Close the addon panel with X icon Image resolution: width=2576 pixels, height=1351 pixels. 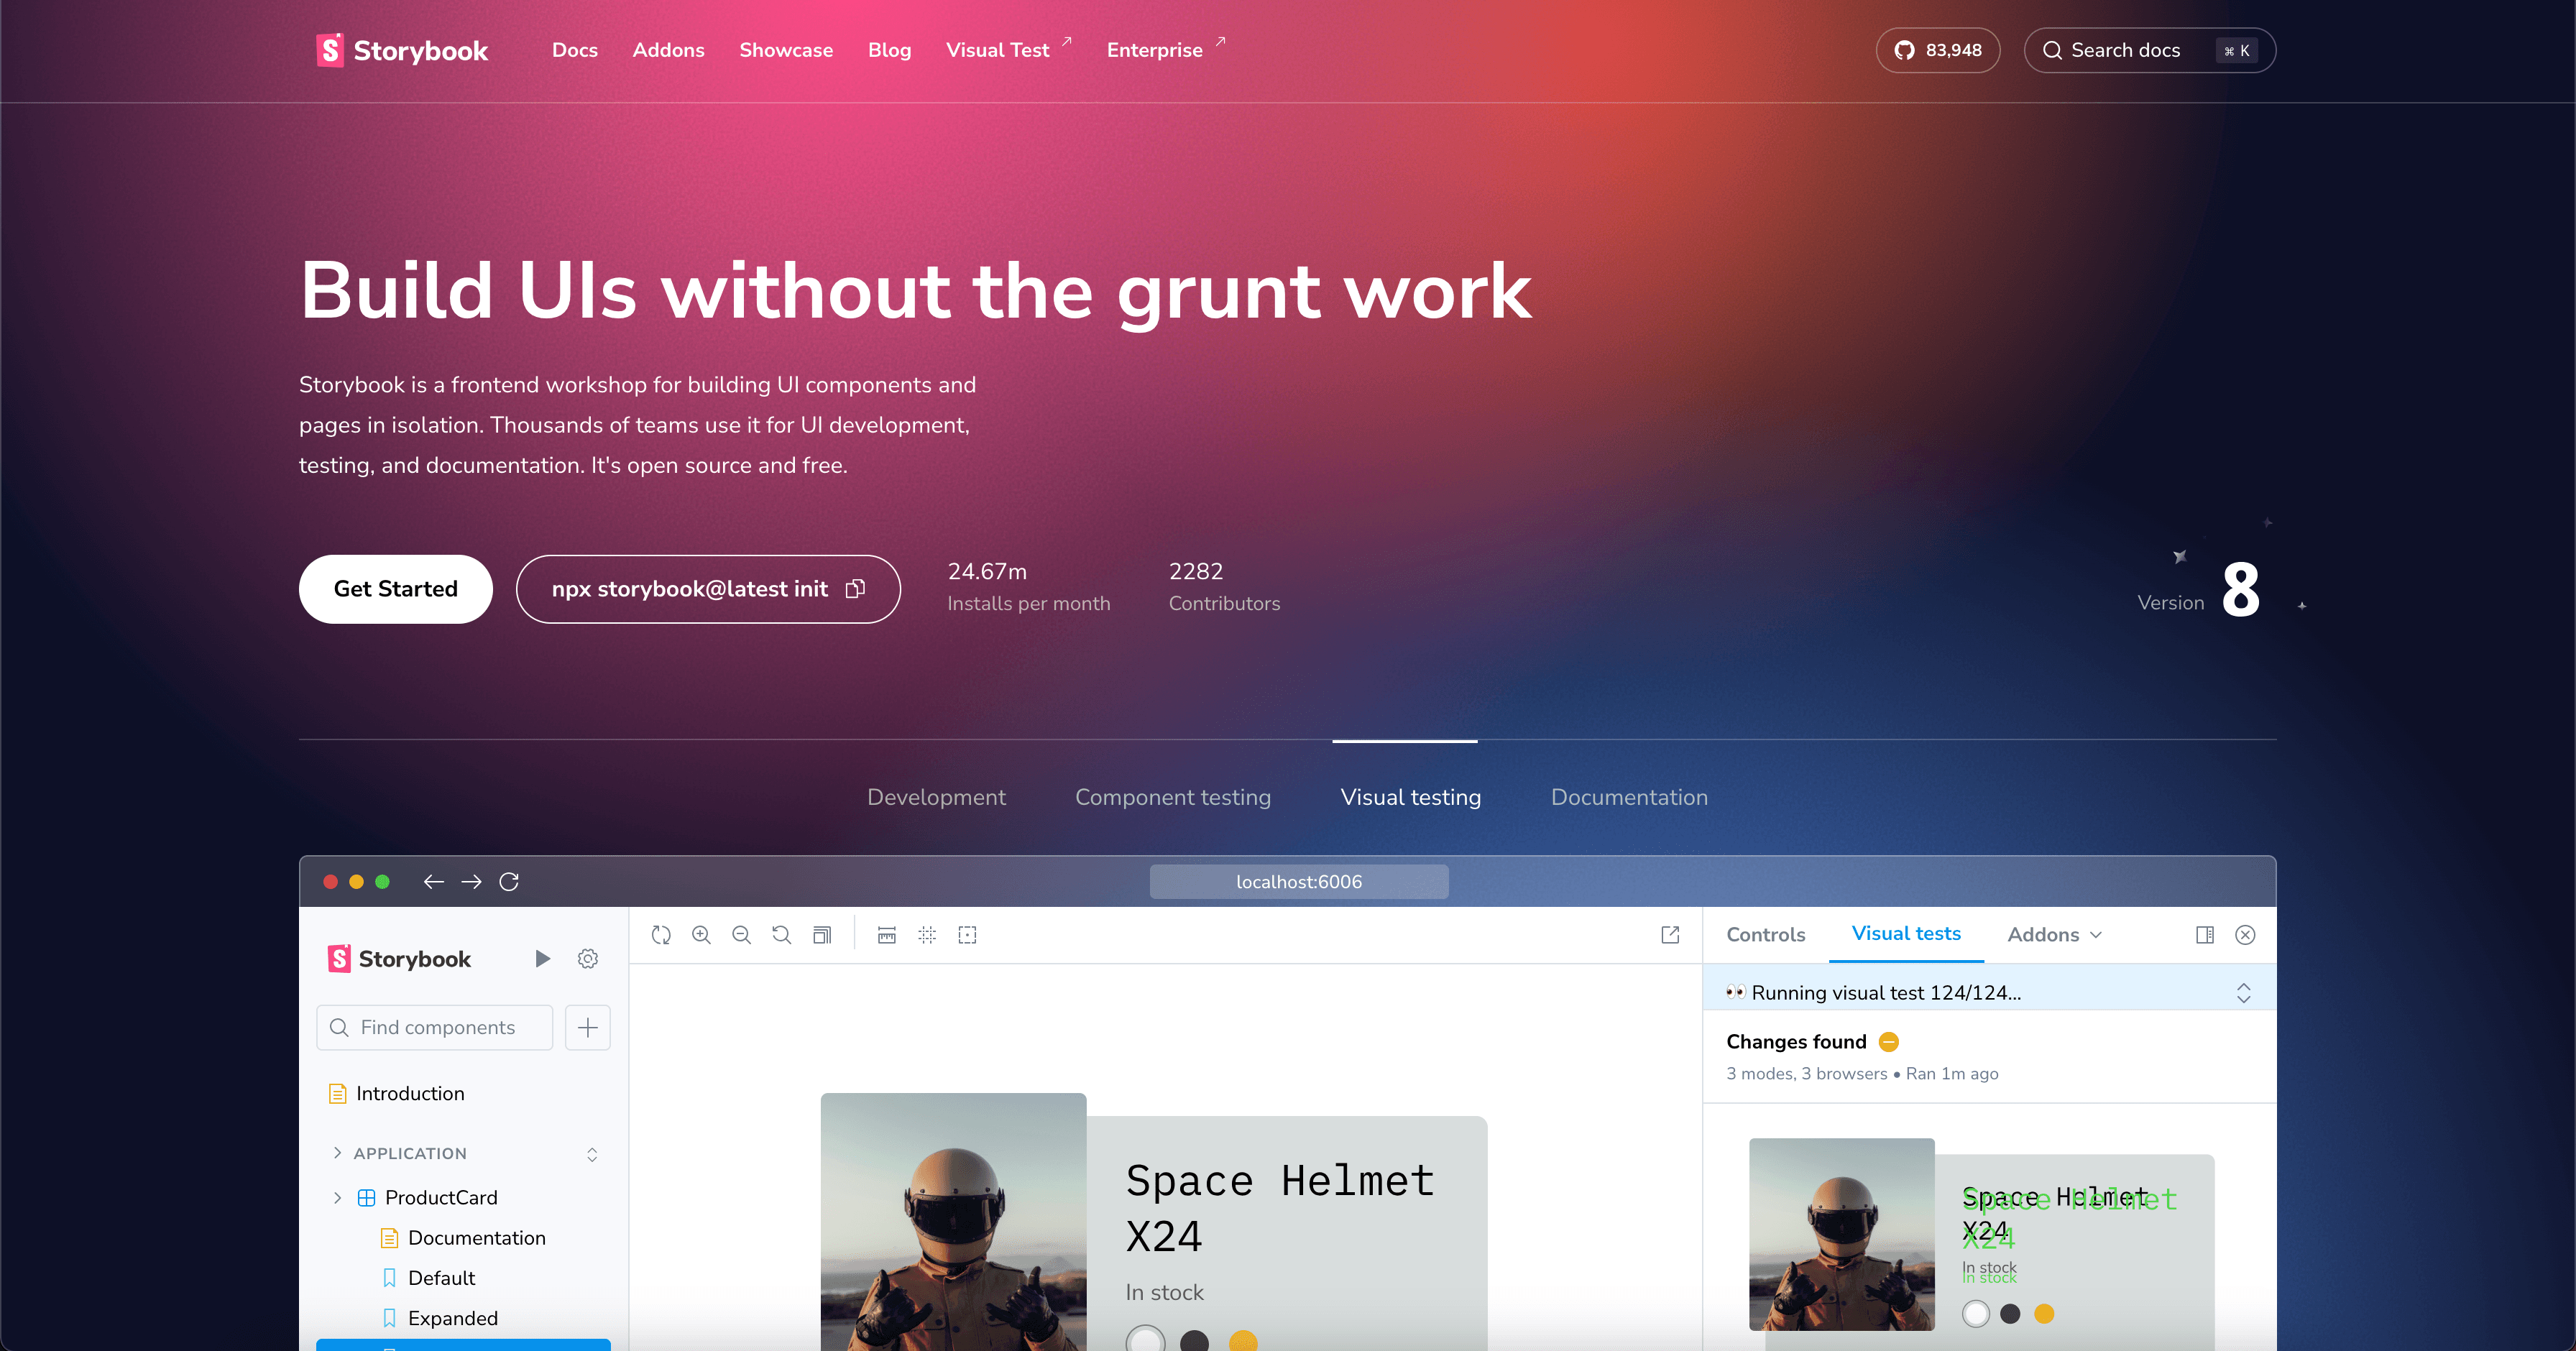tap(2245, 935)
